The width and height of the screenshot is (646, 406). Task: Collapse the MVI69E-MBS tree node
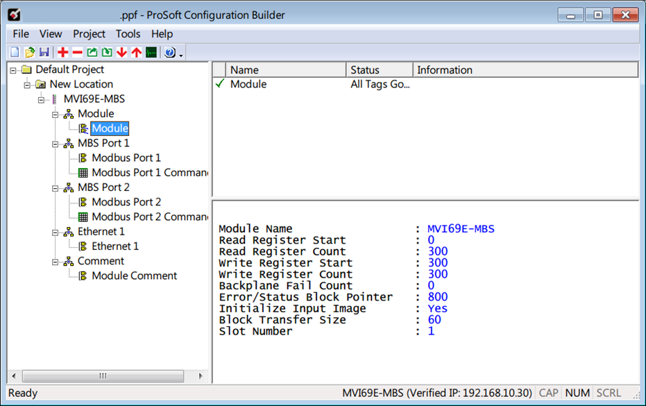tap(41, 100)
